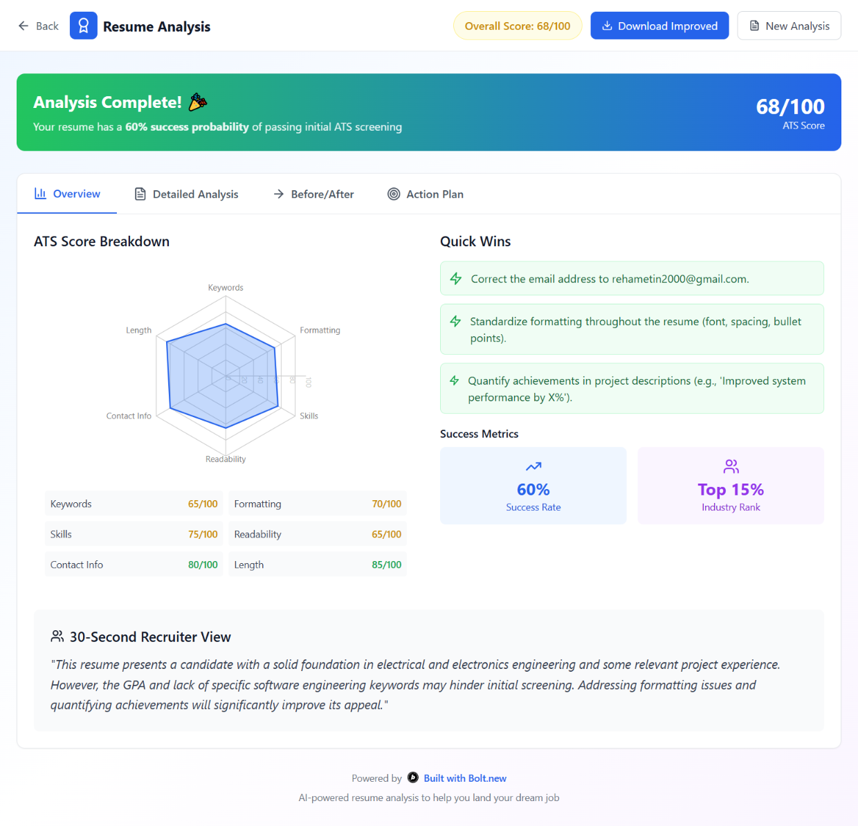Click lightning icon beside standardize formatting tip
Image resolution: width=858 pixels, height=826 pixels.
coord(455,321)
